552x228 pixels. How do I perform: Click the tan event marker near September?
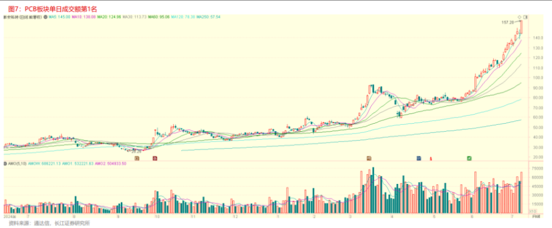(x=137, y=159)
